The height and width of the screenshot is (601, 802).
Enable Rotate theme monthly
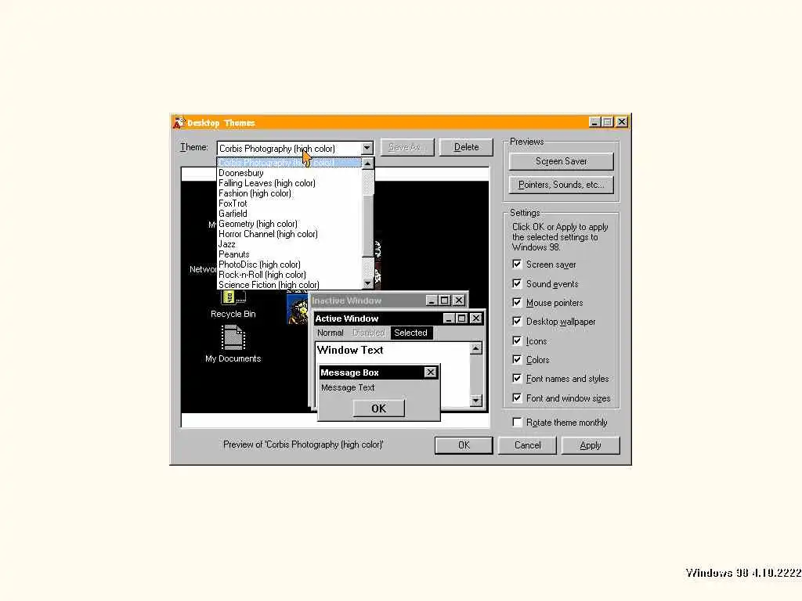click(517, 423)
